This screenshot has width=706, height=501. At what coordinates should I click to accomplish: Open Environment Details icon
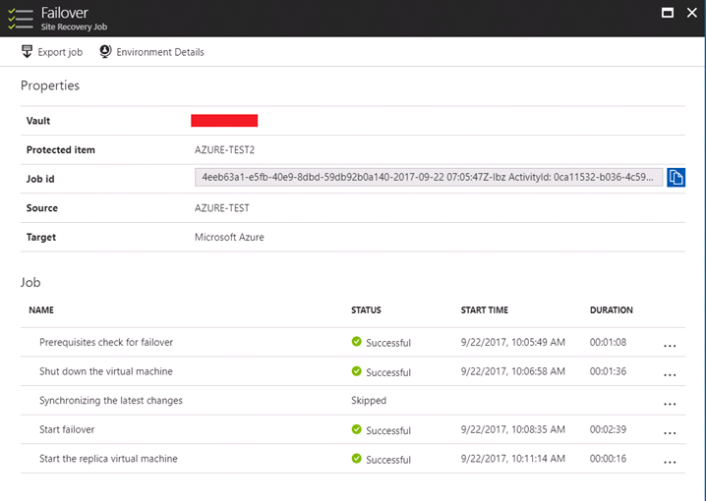[105, 52]
